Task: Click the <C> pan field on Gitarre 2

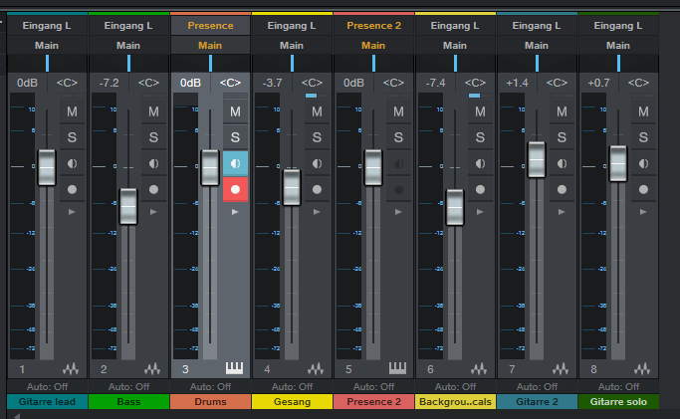Action: pos(557,83)
